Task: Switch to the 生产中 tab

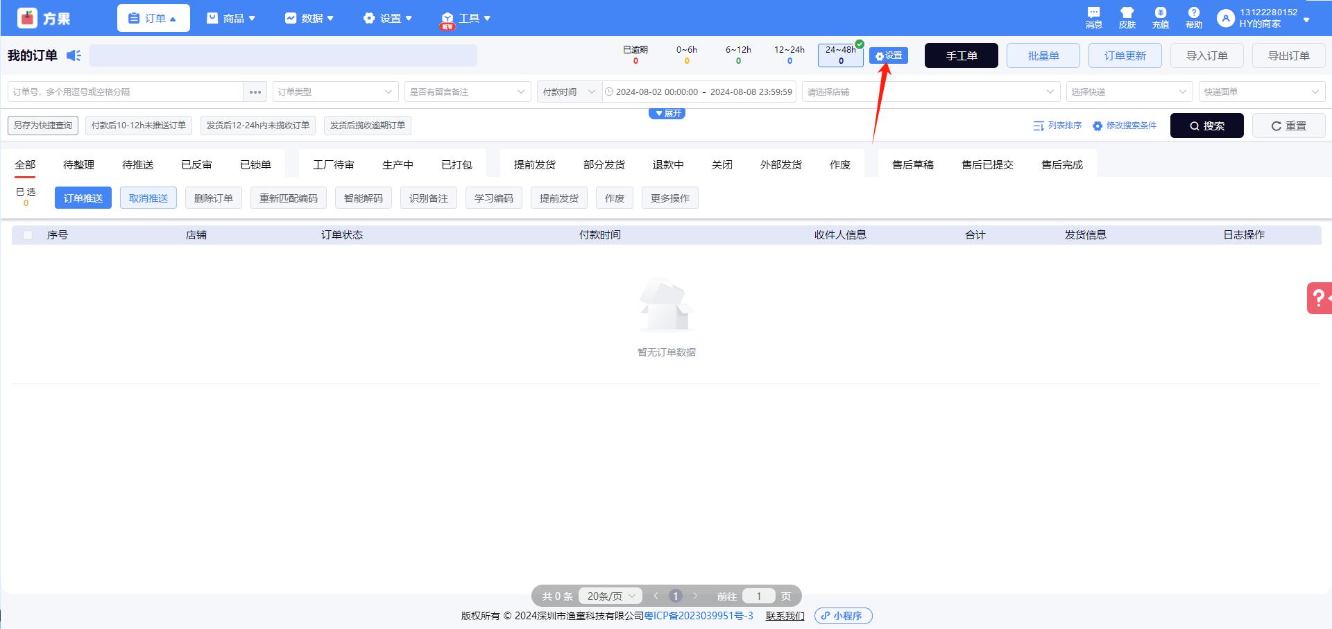Action: [x=398, y=164]
